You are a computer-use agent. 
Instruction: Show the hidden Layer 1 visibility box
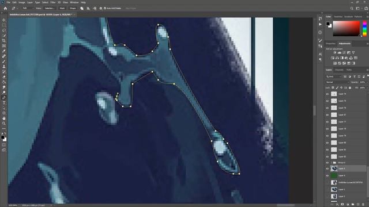(x=327, y=189)
